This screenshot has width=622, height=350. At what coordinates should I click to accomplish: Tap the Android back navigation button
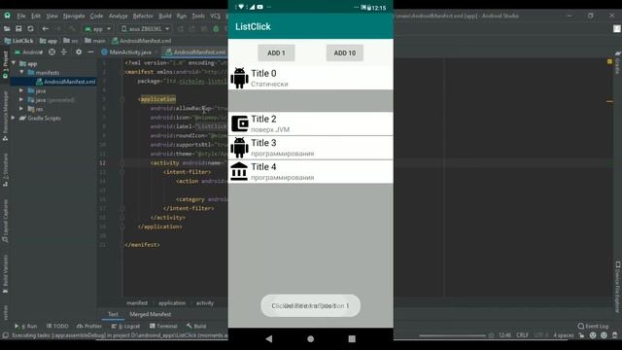[x=269, y=338]
